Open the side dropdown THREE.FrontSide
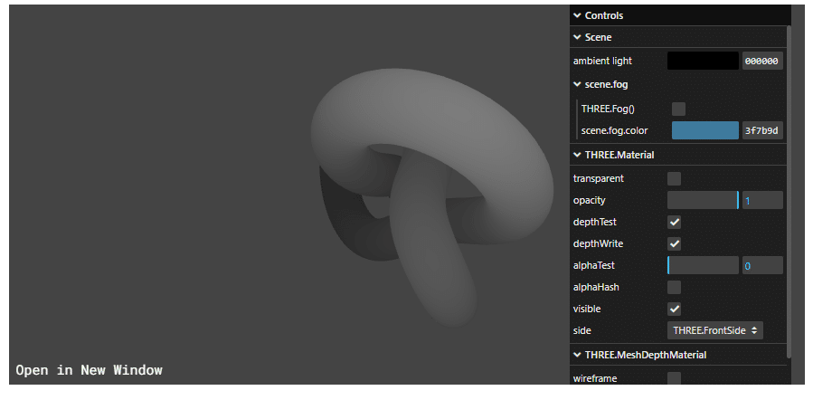Viewport: 832px width, 400px height. [x=714, y=330]
